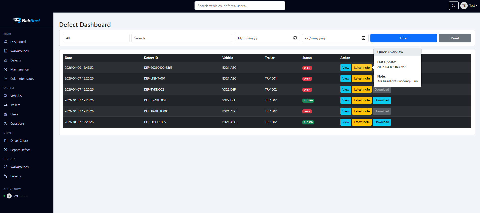Toggle dark mode with the moon icon
This screenshot has width=480, height=213.
(454, 6)
